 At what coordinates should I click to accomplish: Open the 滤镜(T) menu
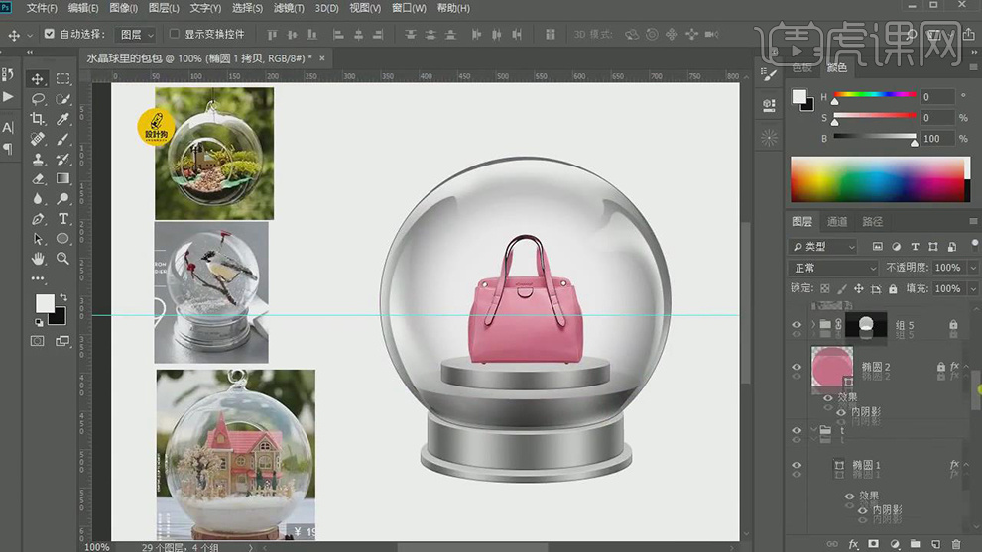288,8
